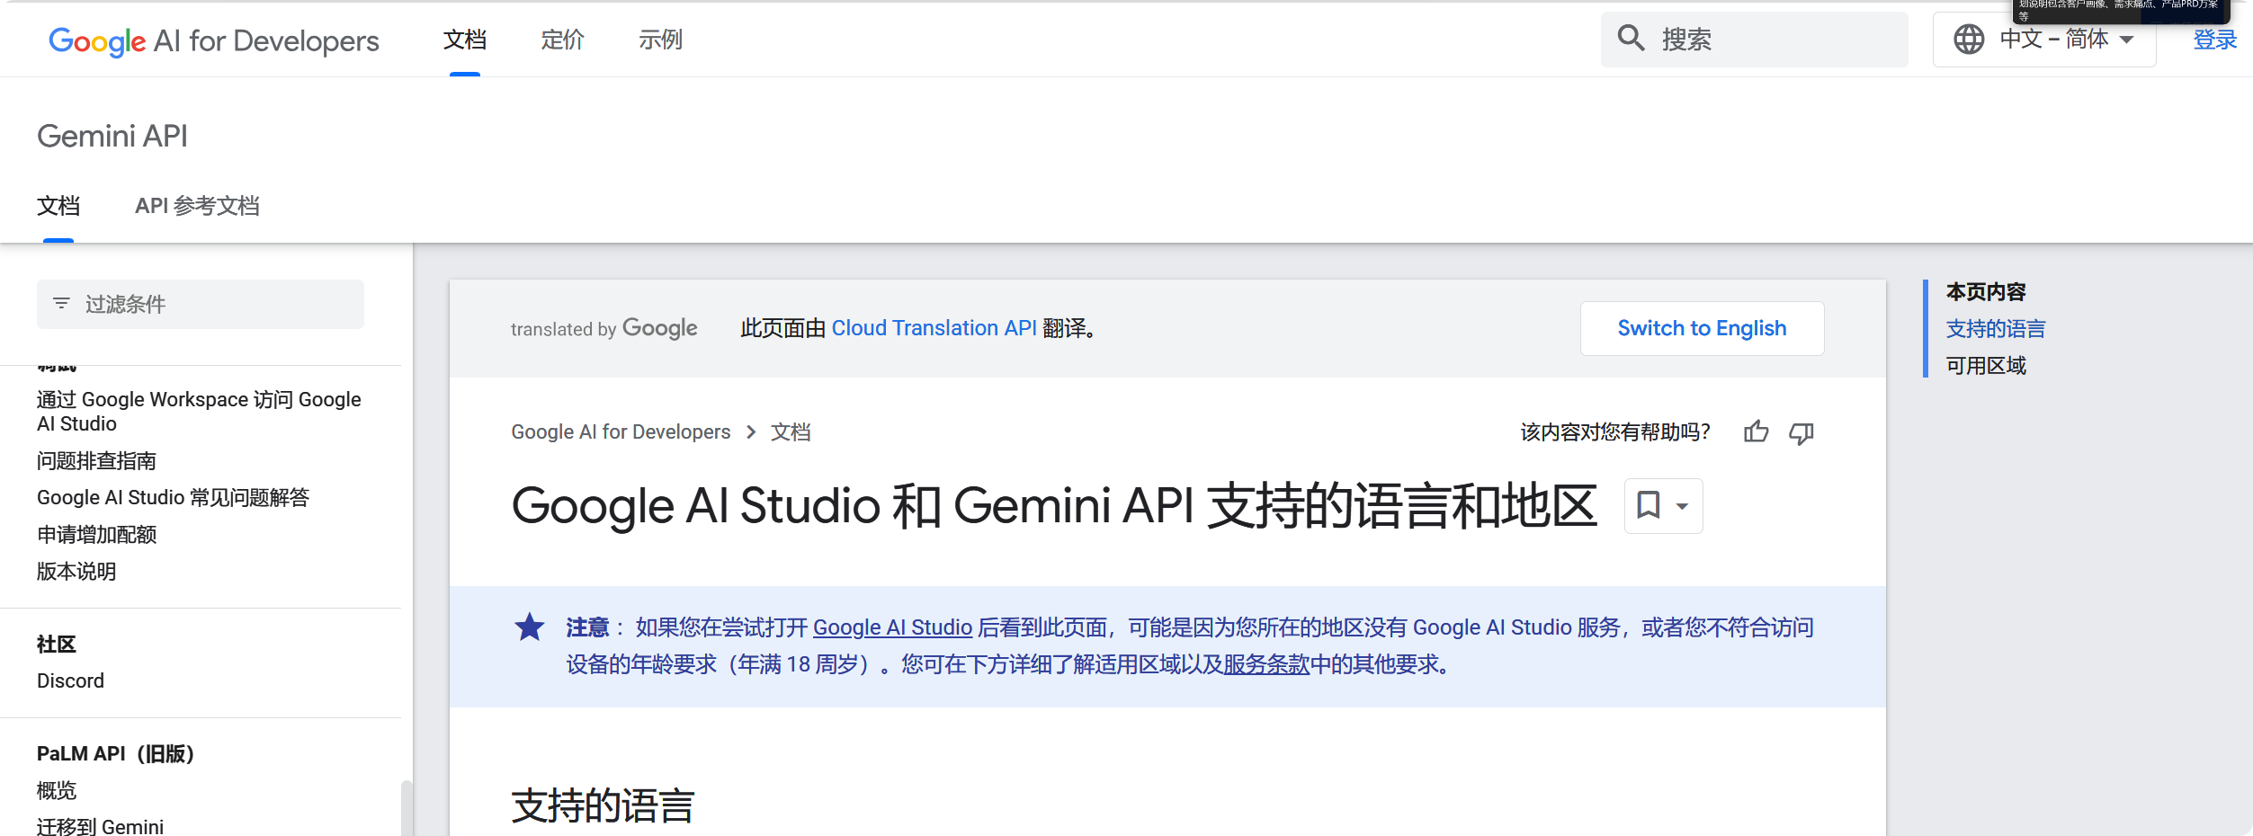This screenshot has height=836, width=2253.
Task: Open the 服务条款 link
Action: point(1266,664)
